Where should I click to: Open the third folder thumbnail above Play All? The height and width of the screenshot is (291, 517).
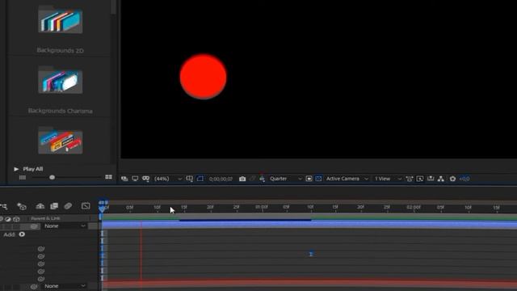tap(60, 141)
